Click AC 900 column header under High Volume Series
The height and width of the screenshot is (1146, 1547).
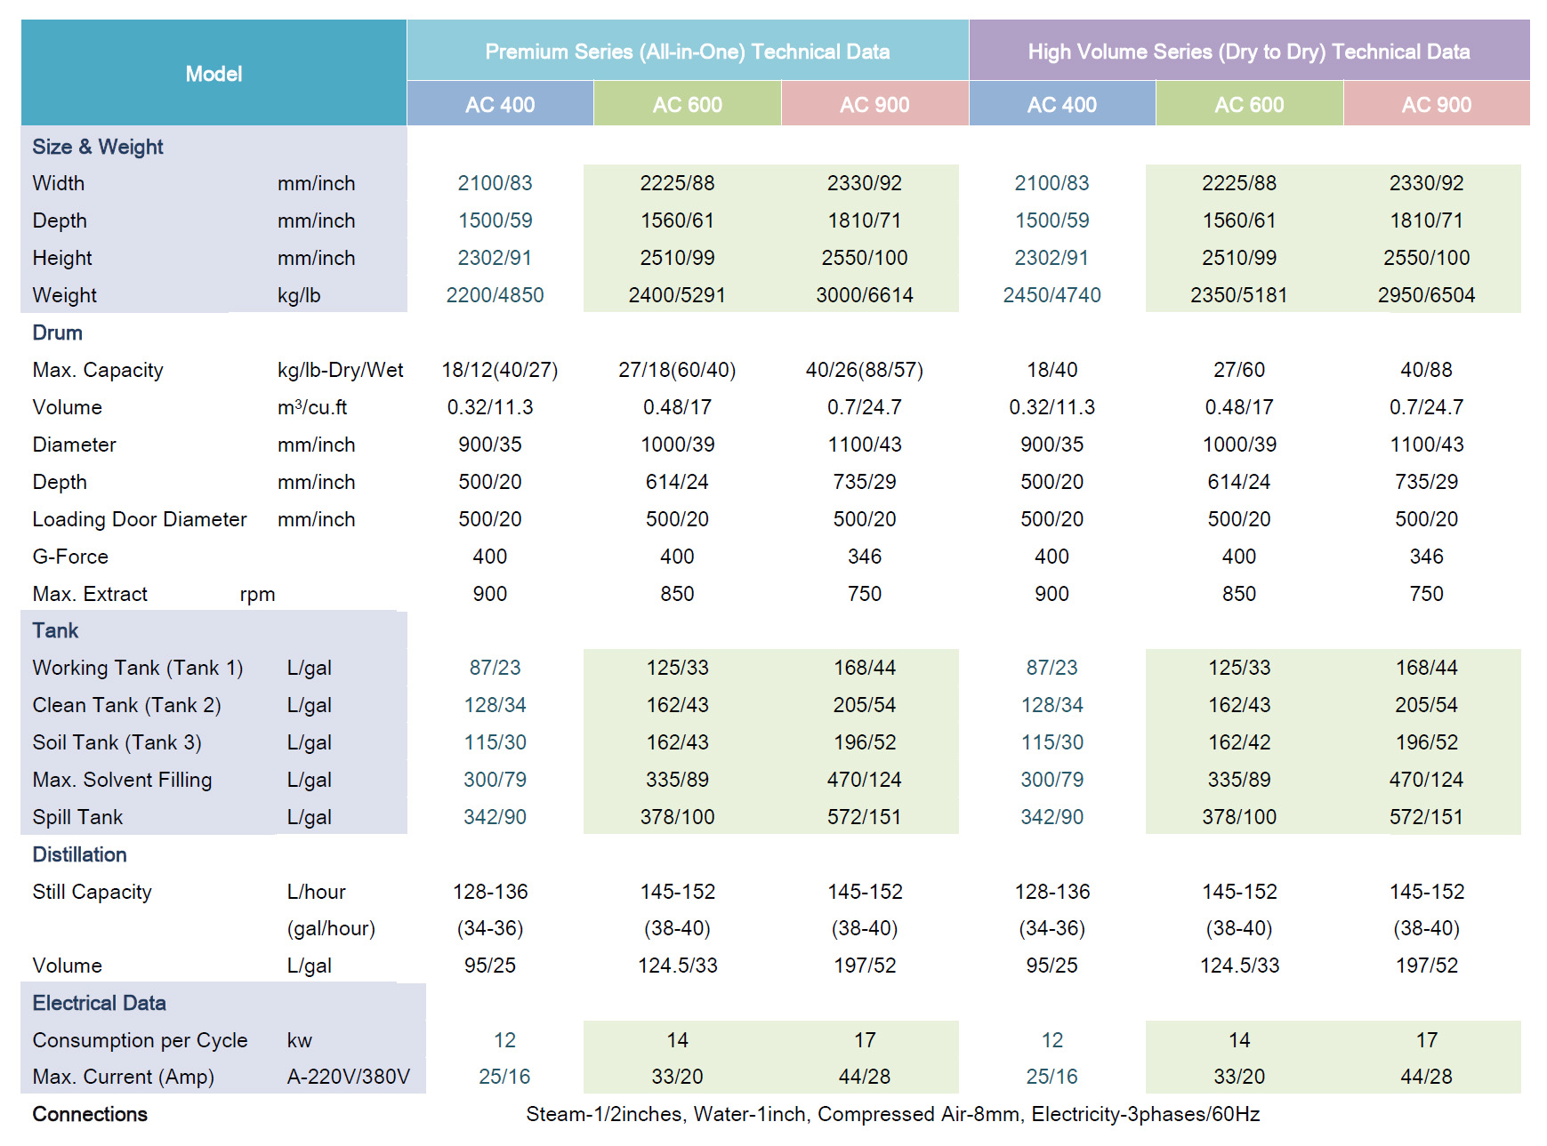(x=1436, y=105)
